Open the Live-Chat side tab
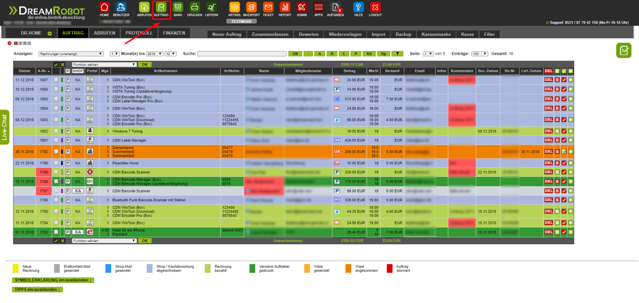Image resolution: width=639 pixels, height=303 pixels. click(x=5, y=127)
